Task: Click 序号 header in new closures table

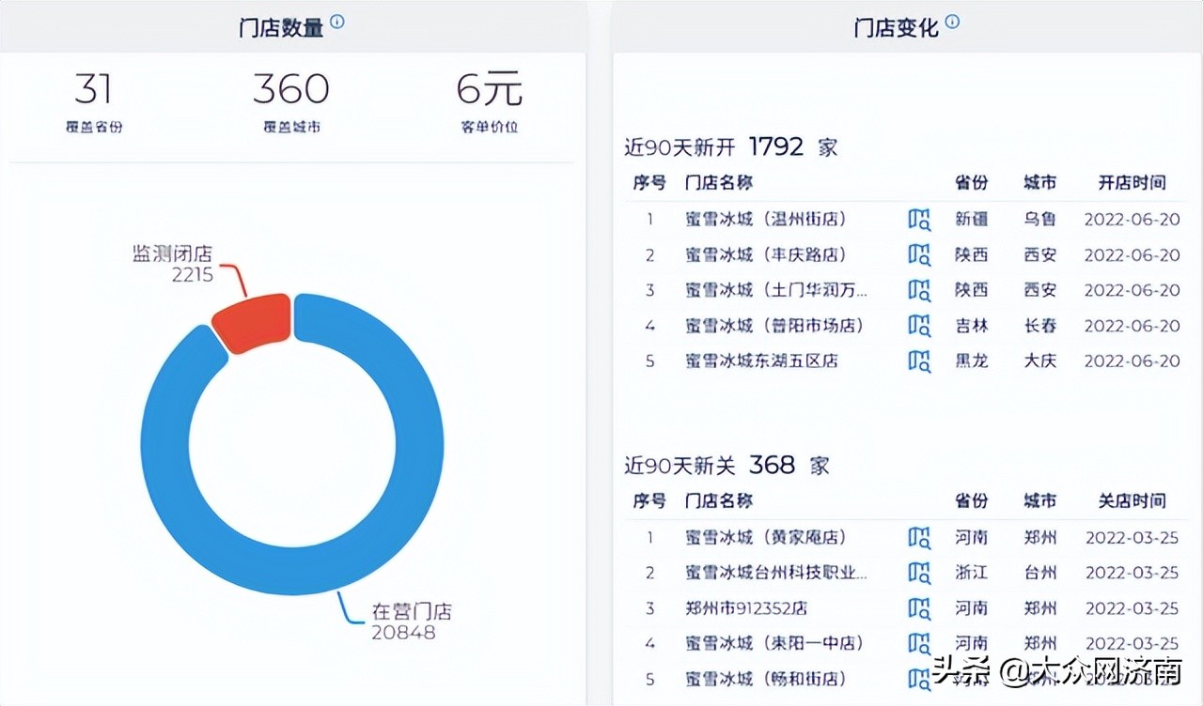Action: coord(649,501)
